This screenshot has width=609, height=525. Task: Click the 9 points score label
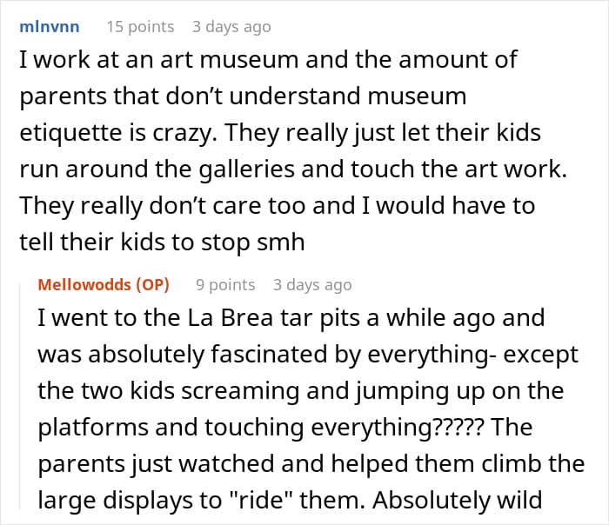click(x=225, y=284)
